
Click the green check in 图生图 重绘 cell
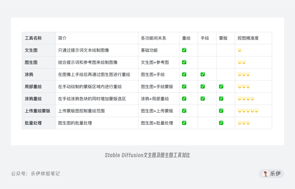[x=184, y=62]
